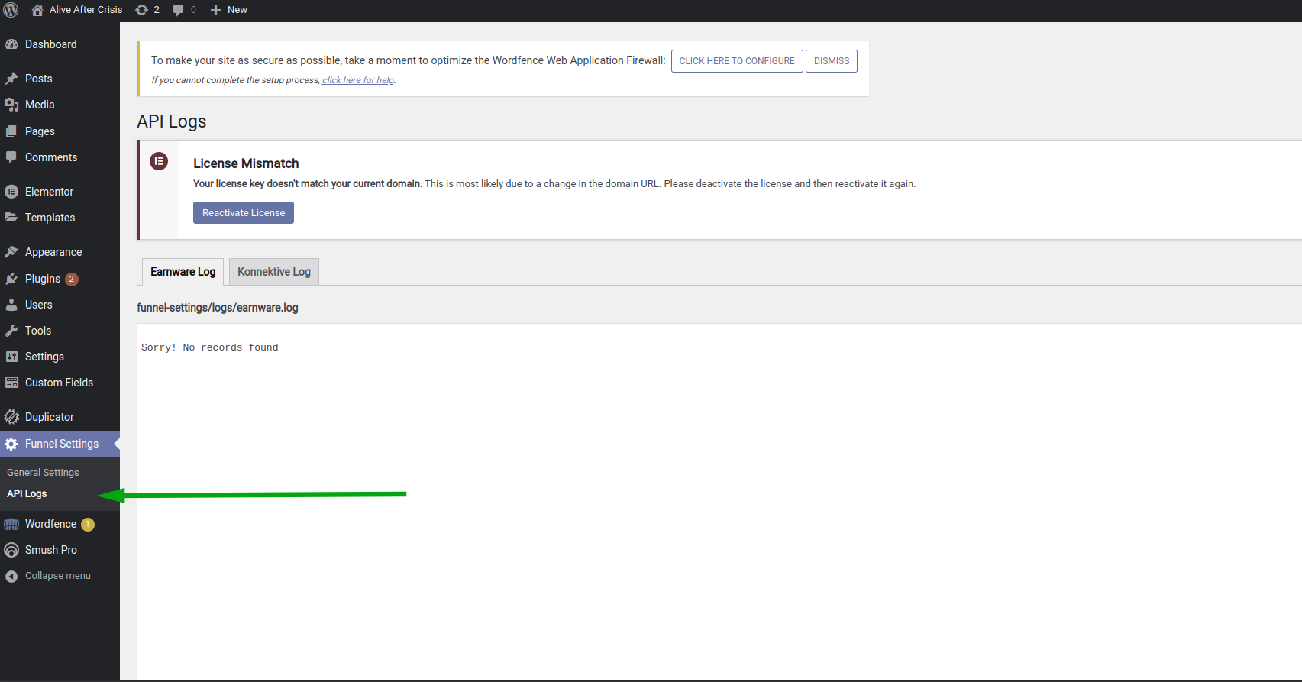Open Custom Fields in the sidebar

59,383
